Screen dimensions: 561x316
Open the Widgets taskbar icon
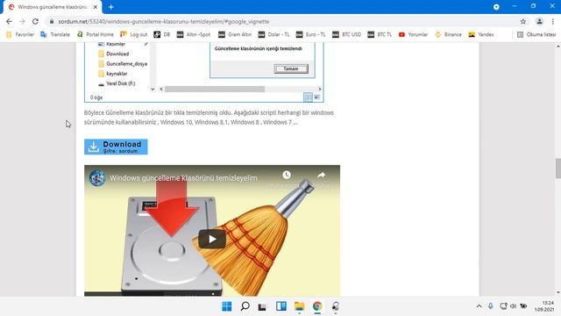(280, 306)
